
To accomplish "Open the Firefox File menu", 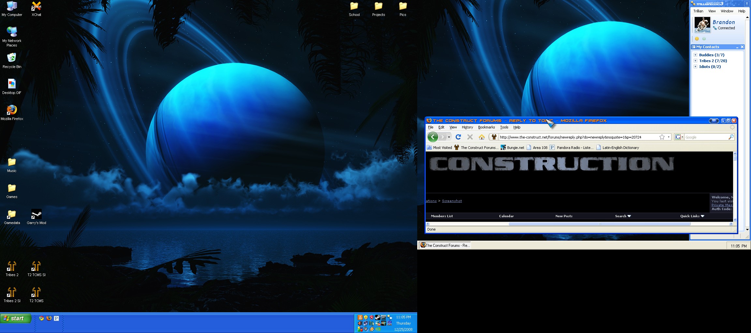I will click(431, 127).
